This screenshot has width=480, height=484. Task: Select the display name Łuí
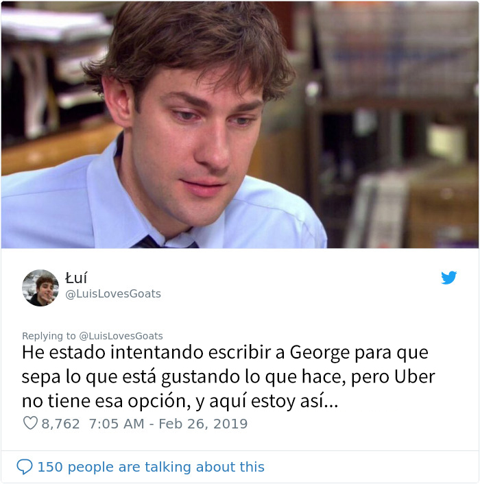pyautogui.click(x=76, y=278)
